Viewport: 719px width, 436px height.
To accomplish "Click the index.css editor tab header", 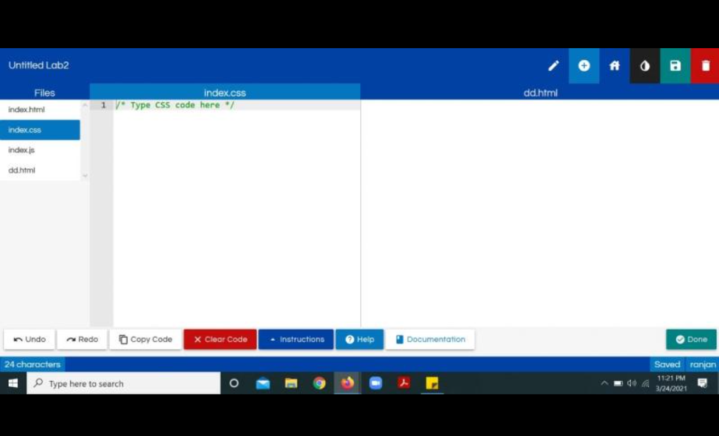I will 225,93.
